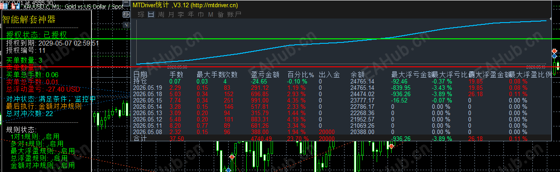The width and height of the screenshot is (560, 172).
Task: Click the 最后执行: 金额对冲规则 line
Action: (x=43, y=107)
